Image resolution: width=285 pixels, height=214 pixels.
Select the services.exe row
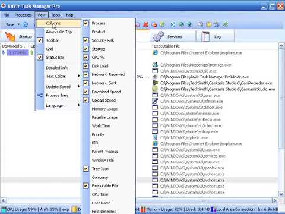(x=193, y=156)
